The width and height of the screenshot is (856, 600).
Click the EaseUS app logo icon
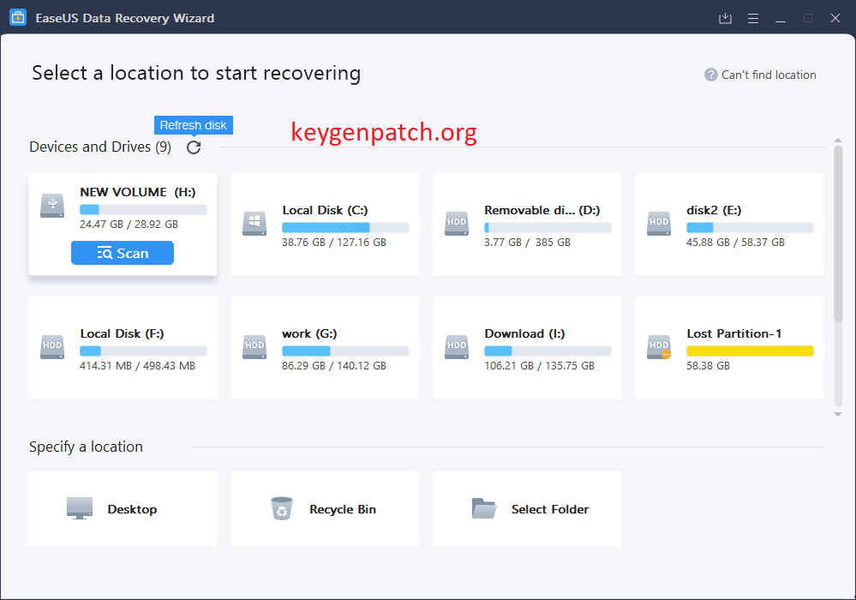(x=18, y=18)
